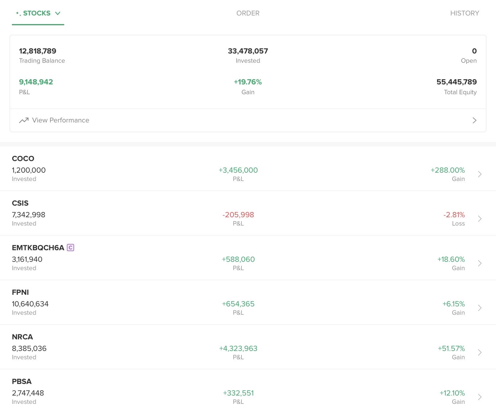
Task: Select the NRCA stock name
Action: 22,337
